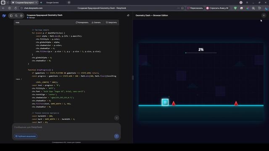Toggle the DeepSeek chat sidebar panel
Image resolution: width=269 pixels, height=151 pixels.
pos(11,16)
